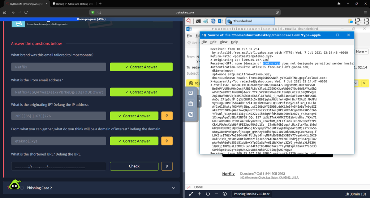Image resolution: width=370 pixels, height=198 pixels.
Task: Click the Check button for shortened URL
Action: (134, 166)
